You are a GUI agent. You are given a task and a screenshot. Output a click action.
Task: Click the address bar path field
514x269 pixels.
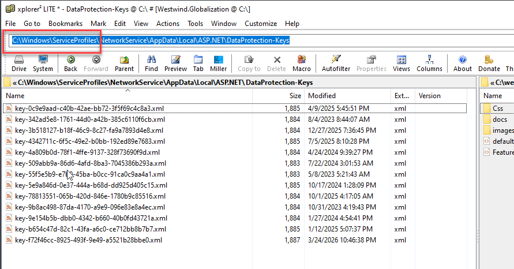(261, 40)
